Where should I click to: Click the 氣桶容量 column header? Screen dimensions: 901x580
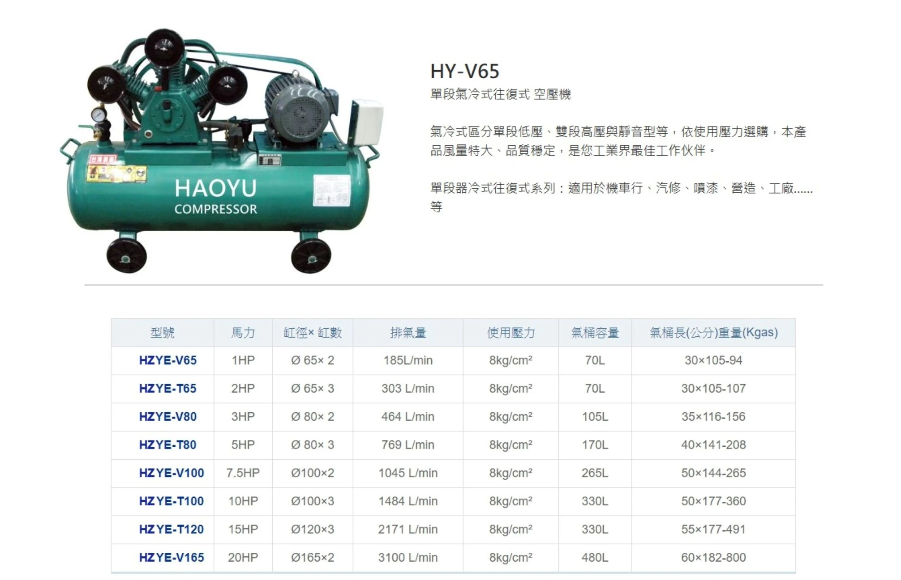[595, 333]
